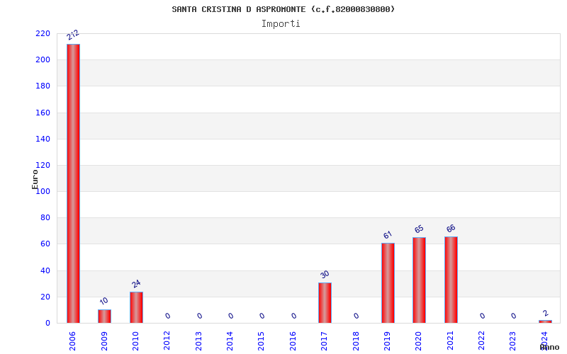This screenshot has height=354, width=567.
Task: Click the 65 value label above 2020
Action: click(x=419, y=229)
